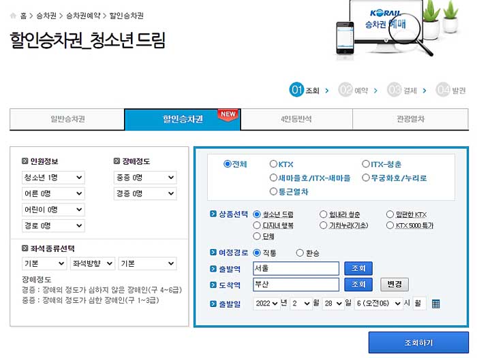Open the 중증 0명 dropdown
Screen dimensions: 477x358
tap(145, 178)
